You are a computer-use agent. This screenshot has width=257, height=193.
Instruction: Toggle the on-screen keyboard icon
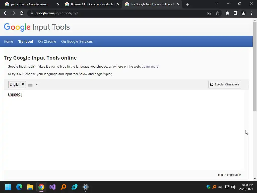tap(30, 85)
